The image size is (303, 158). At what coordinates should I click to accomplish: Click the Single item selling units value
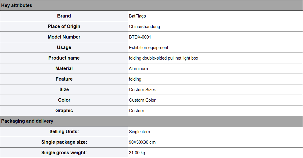(x=139, y=132)
